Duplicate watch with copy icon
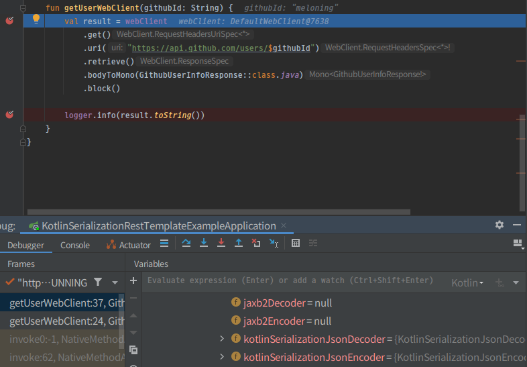 [x=133, y=350]
